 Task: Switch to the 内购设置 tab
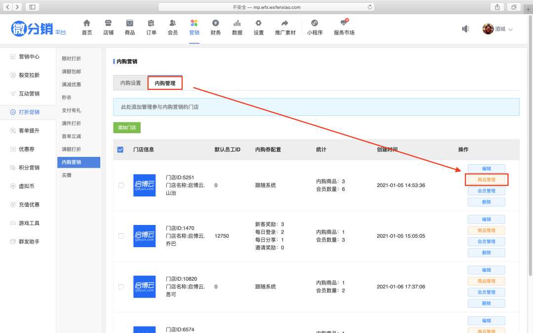pos(130,83)
